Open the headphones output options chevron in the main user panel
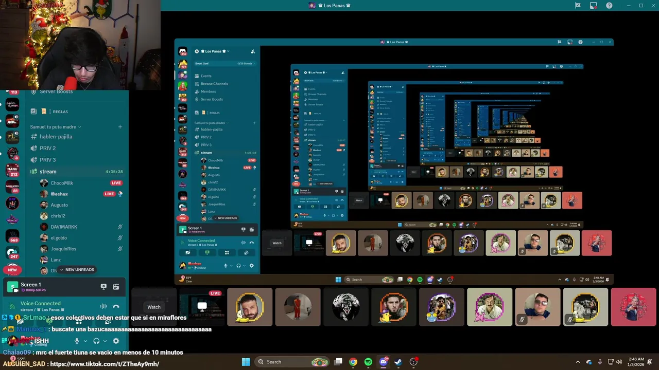Image resolution: width=659 pixels, height=370 pixels. click(x=105, y=341)
